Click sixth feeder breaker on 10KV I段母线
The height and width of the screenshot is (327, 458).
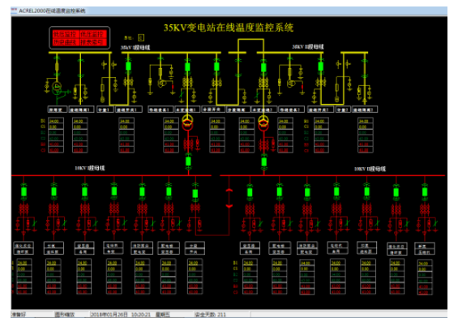pyautogui.click(x=169, y=191)
